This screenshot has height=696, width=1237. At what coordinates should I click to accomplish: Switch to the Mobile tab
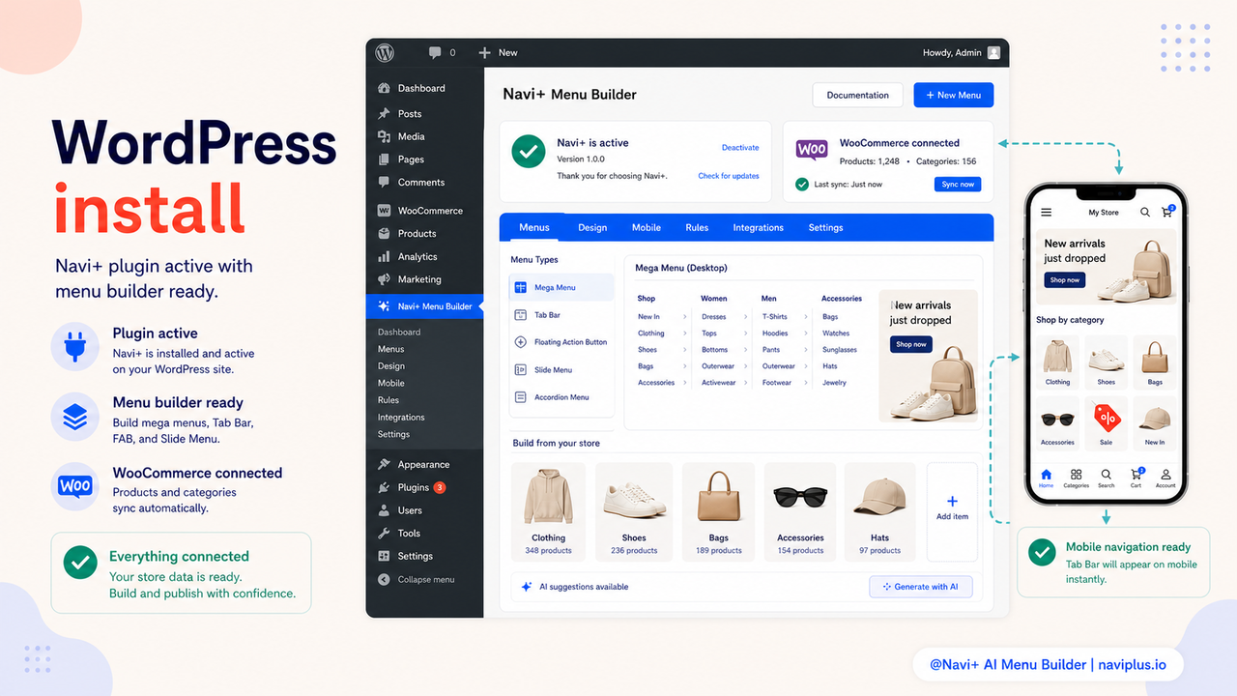click(x=647, y=227)
